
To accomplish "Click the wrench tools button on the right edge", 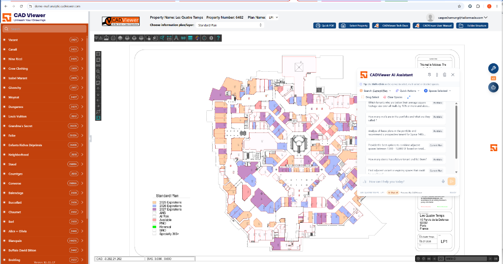I will tap(493, 68).
